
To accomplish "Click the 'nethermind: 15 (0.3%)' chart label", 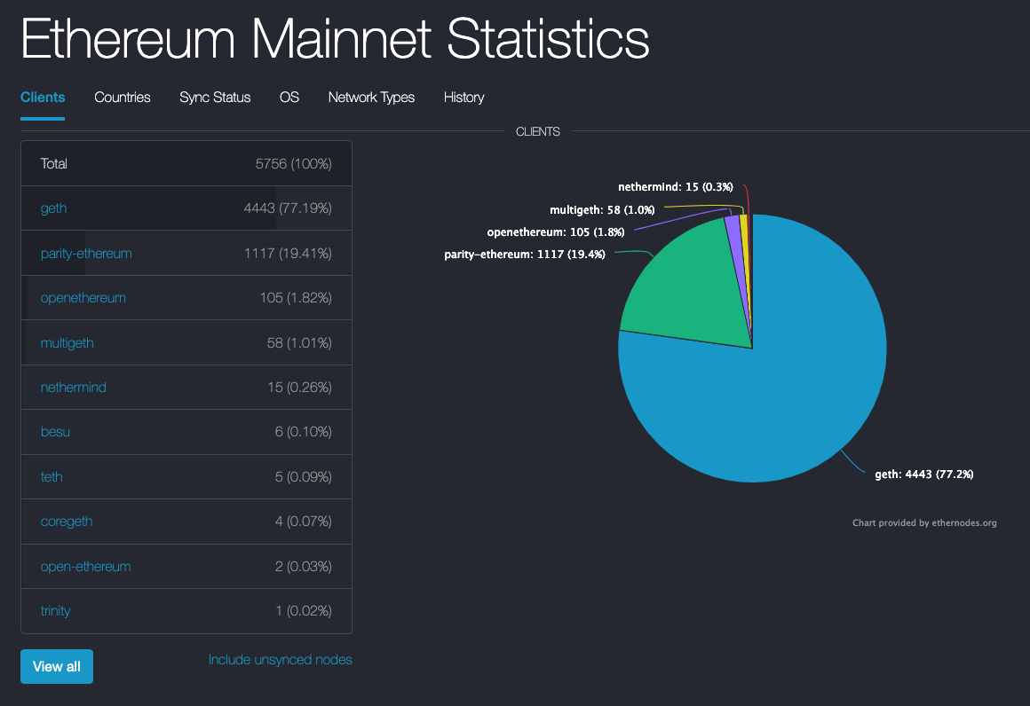I will pos(676,187).
